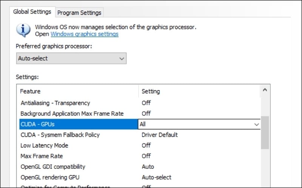302x188 pixels.
Task: Select OpenGL GDI compatibility feature
Action: tap(53, 167)
